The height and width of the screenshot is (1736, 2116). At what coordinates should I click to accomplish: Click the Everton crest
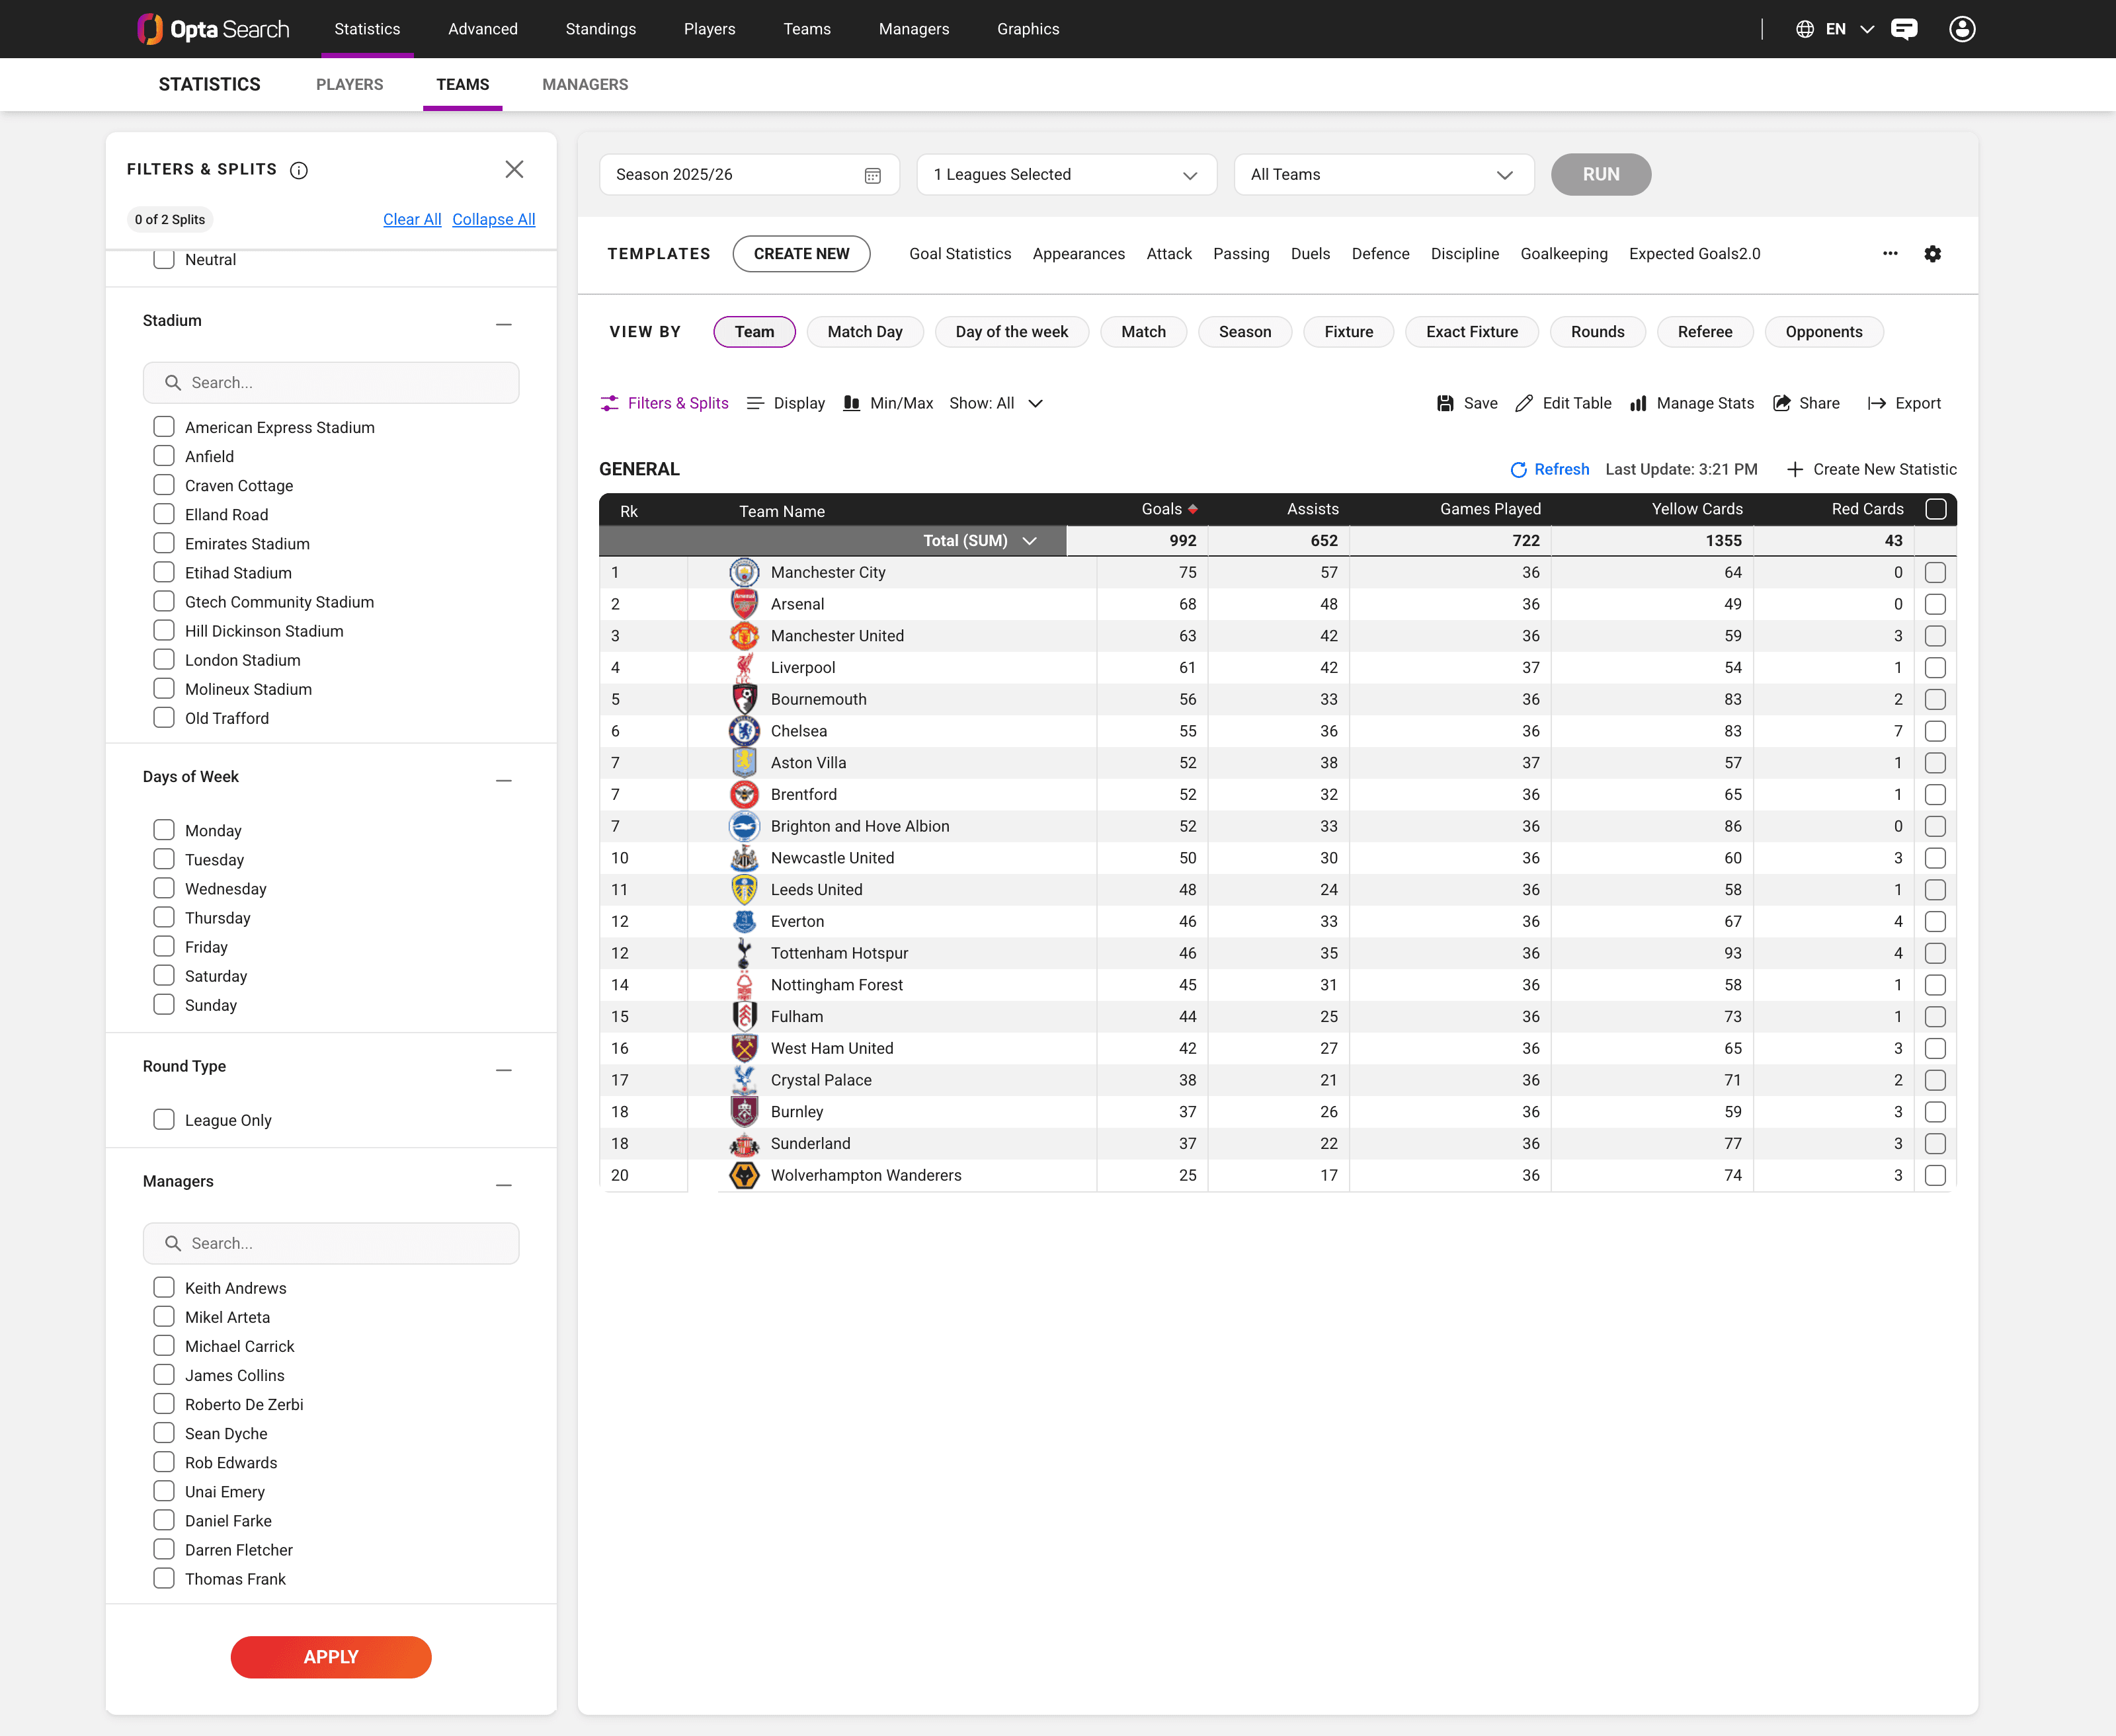(x=744, y=921)
